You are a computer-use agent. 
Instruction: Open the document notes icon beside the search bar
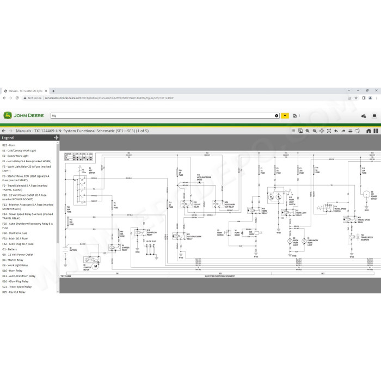tap(295, 115)
